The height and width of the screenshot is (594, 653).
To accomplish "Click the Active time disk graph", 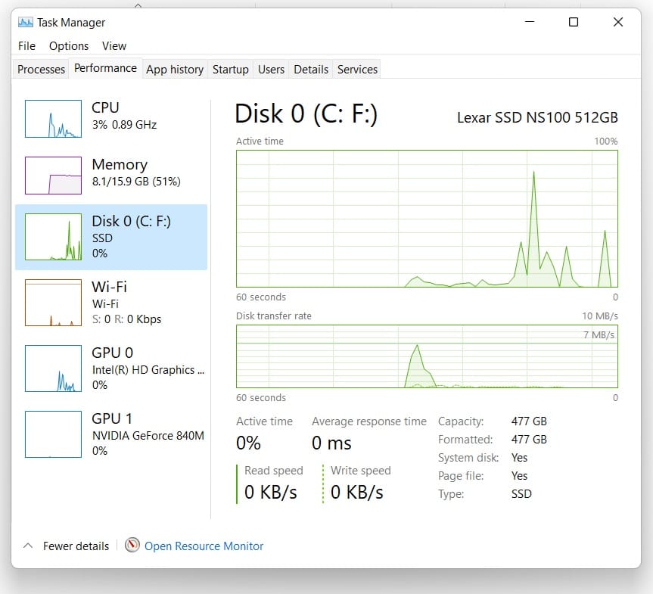I will 427,219.
